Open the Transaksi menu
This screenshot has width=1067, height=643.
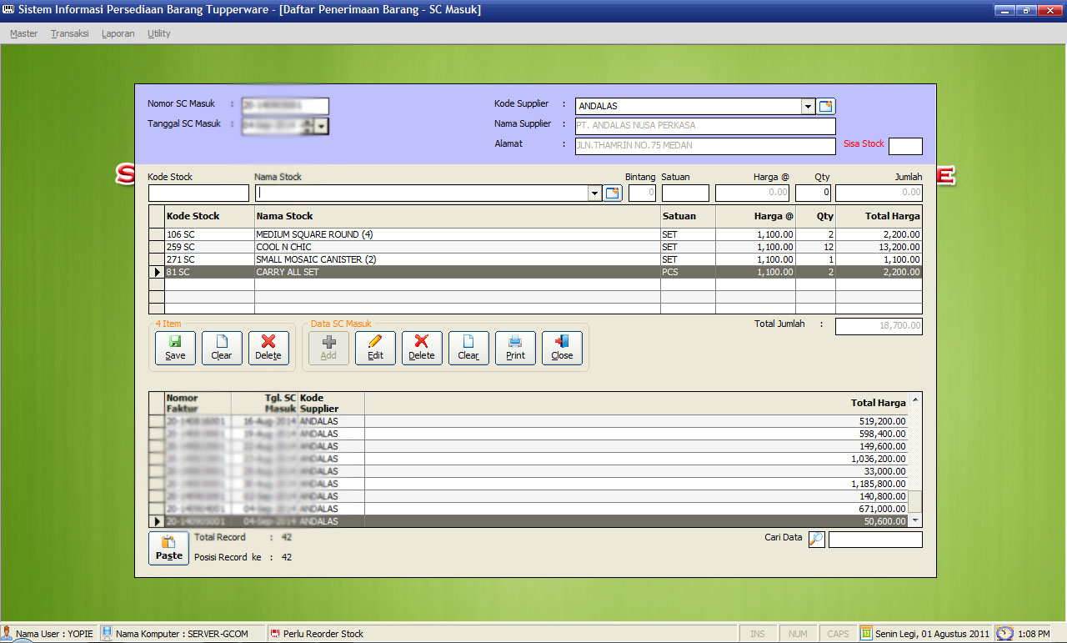coord(69,33)
